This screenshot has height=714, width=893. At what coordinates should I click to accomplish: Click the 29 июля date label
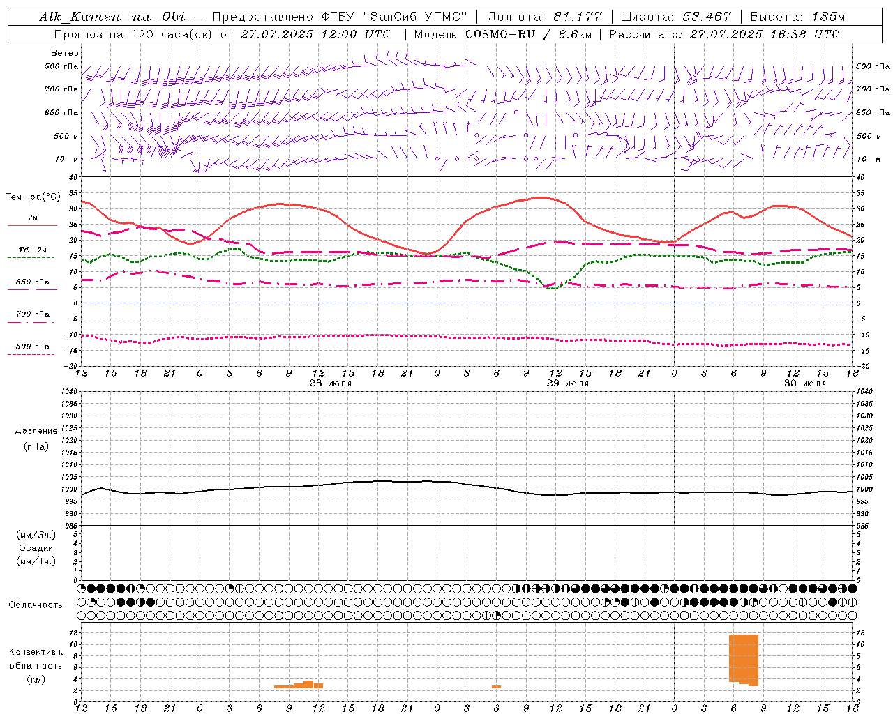(567, 383)
